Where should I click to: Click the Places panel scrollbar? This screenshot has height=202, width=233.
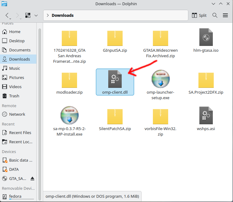coord(40,114)
